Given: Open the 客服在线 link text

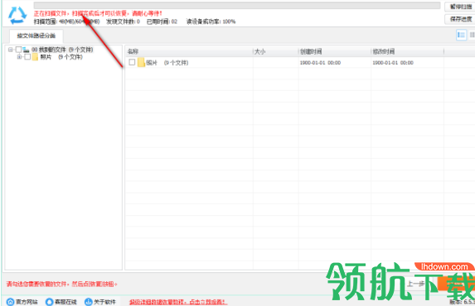Looking at the screenshot, I should click(x=65, y=302).
